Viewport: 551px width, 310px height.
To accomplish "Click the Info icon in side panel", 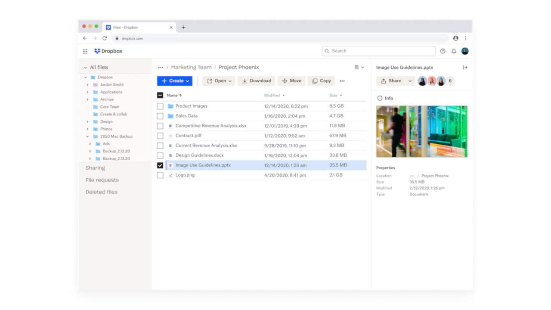I will [380, 98].
